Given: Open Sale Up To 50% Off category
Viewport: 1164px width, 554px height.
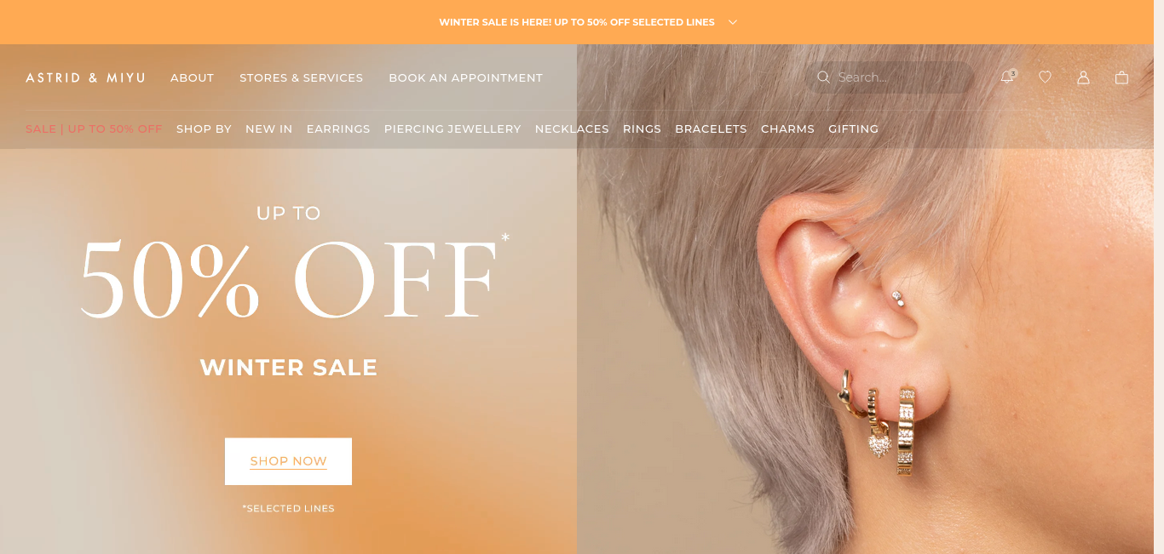Looking at the screenshot, I should tap(94, 129).
